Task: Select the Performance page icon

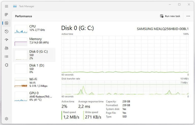Action: coord(7,23)
